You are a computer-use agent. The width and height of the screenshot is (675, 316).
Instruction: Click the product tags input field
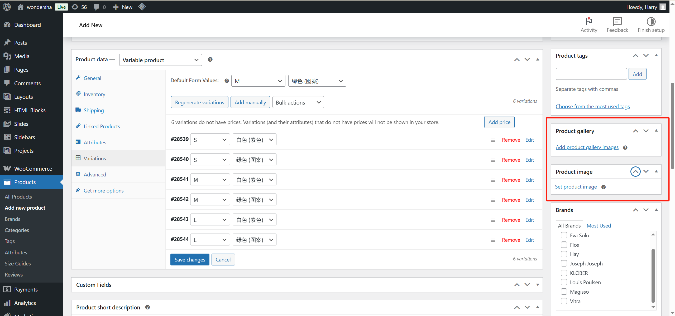point(591,74)
